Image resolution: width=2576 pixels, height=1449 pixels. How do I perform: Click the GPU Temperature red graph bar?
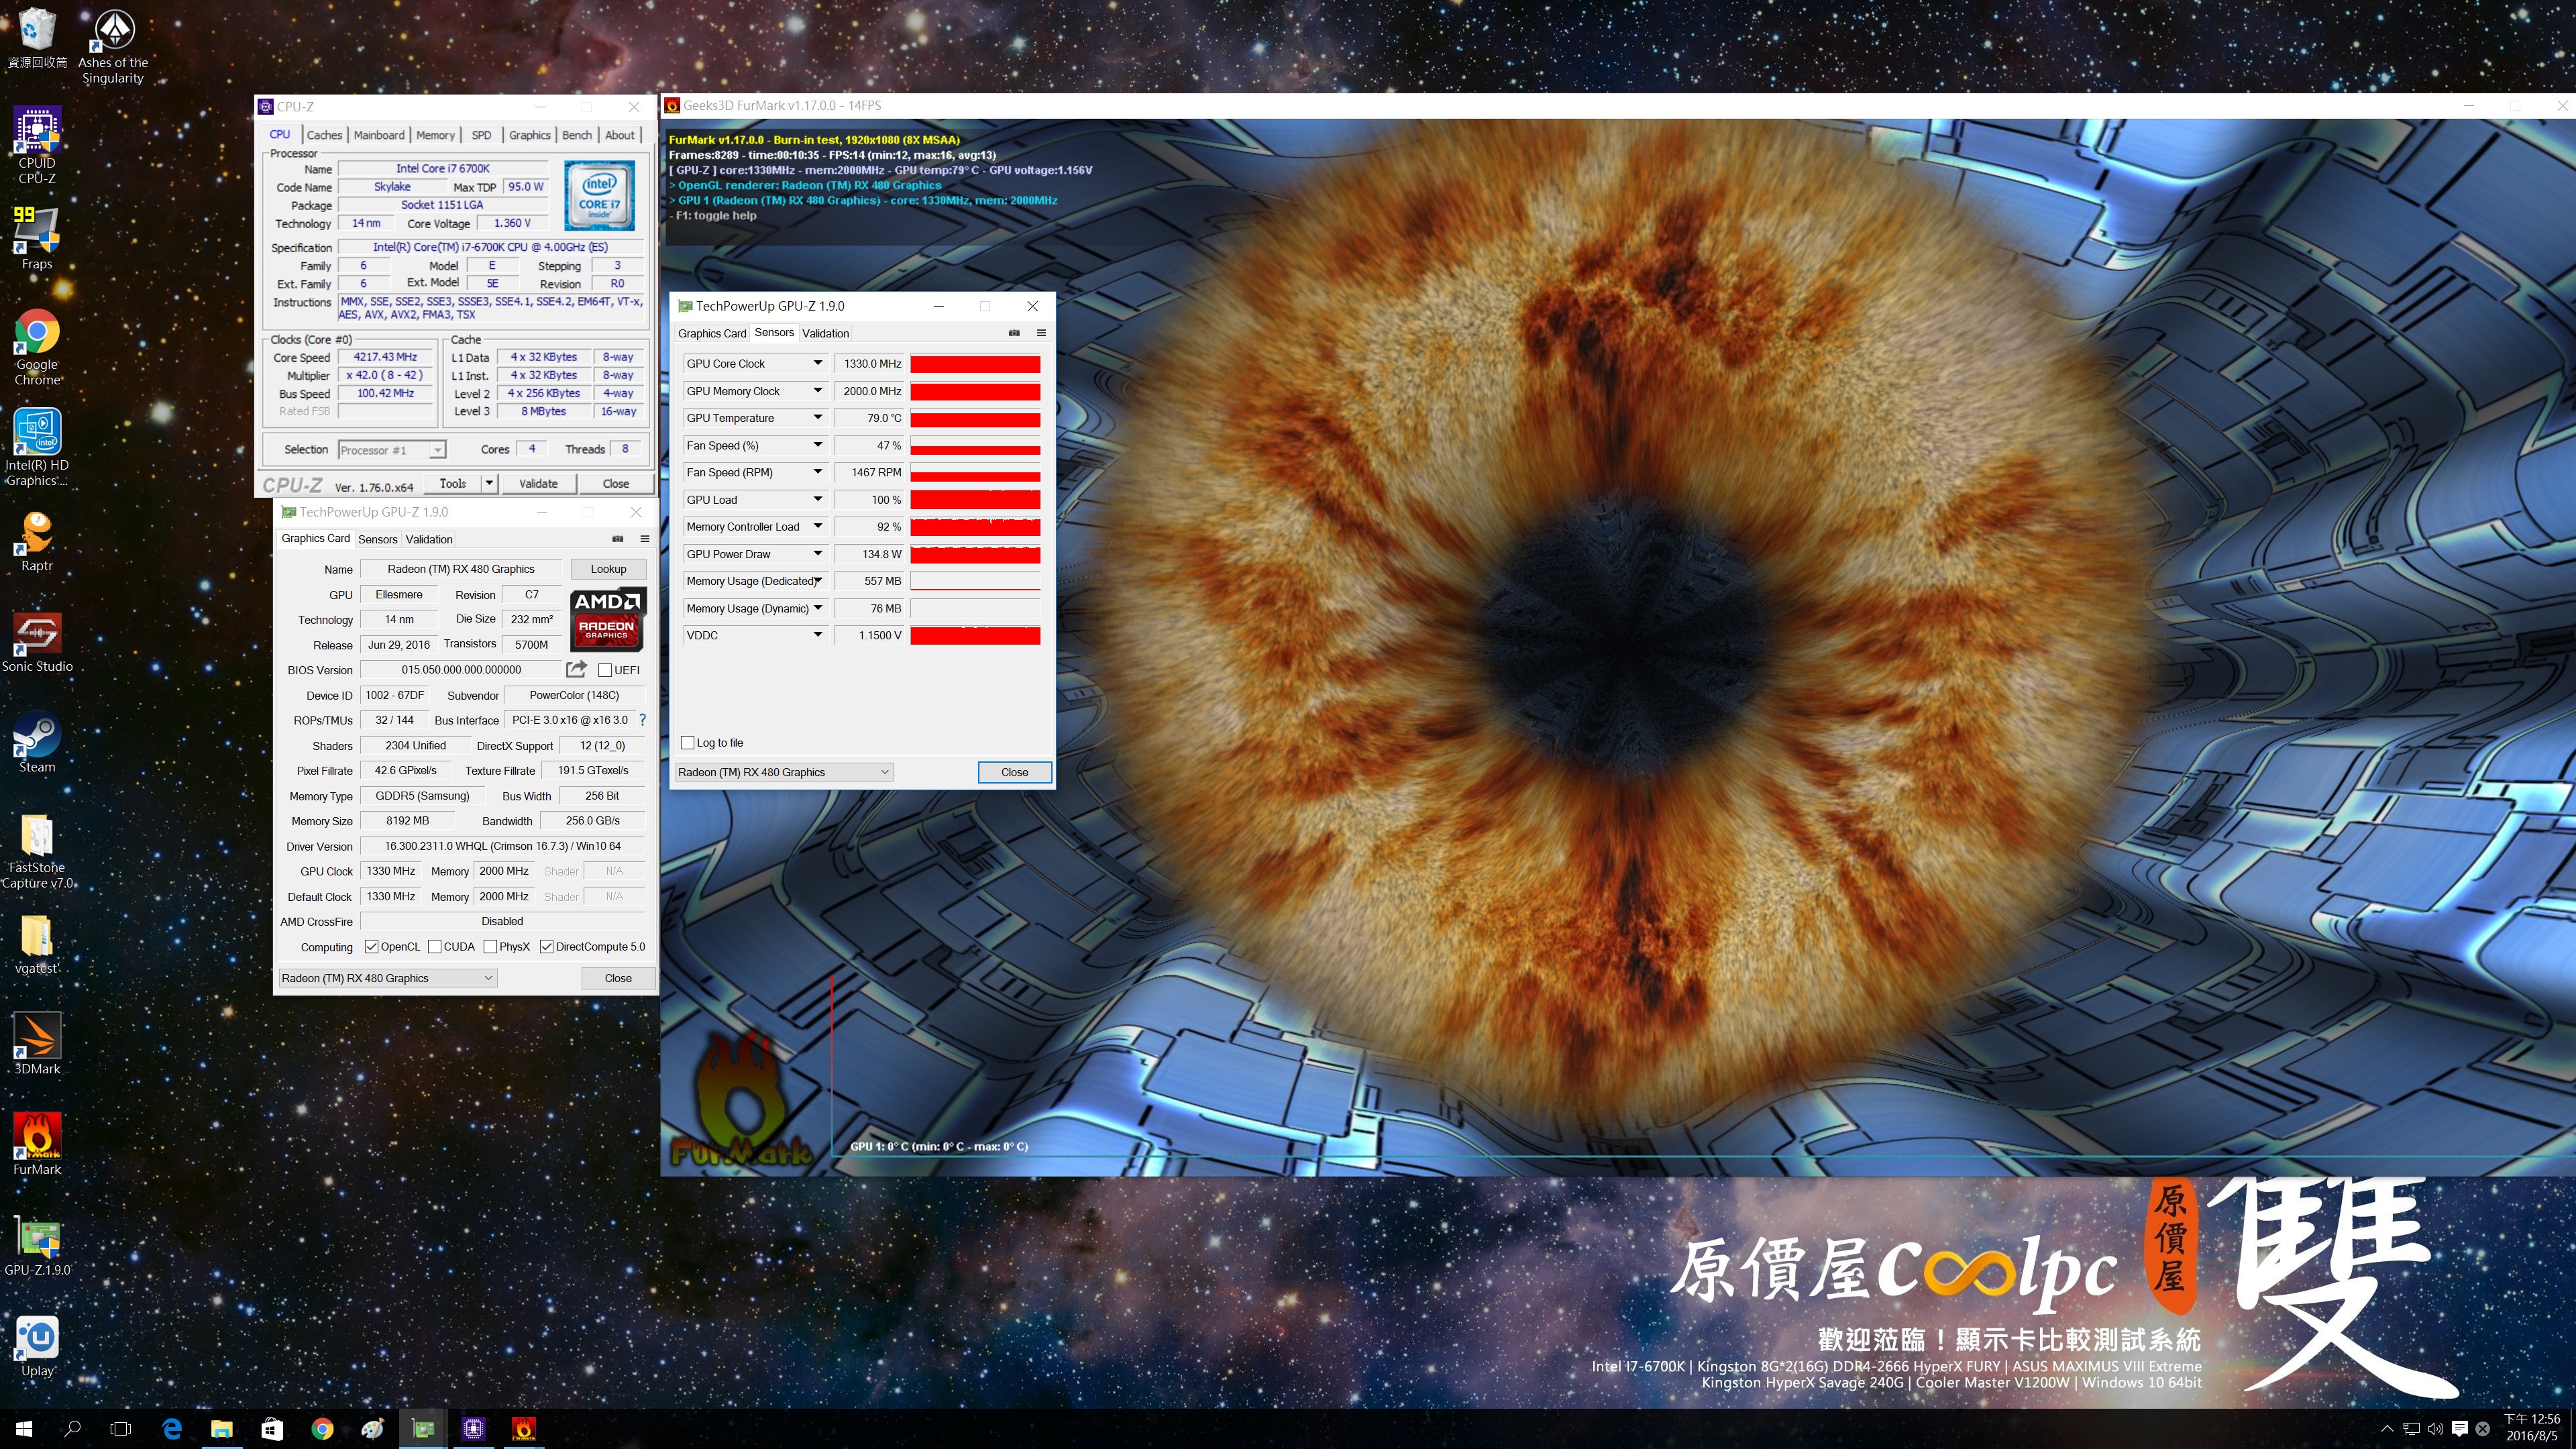[x=975, y=419]
